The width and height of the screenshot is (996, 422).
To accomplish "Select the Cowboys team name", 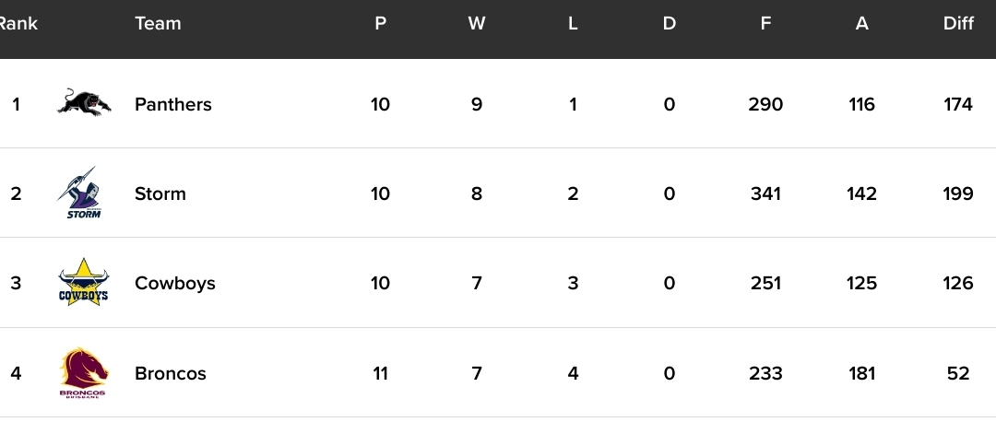I will (x=174, y=283).
